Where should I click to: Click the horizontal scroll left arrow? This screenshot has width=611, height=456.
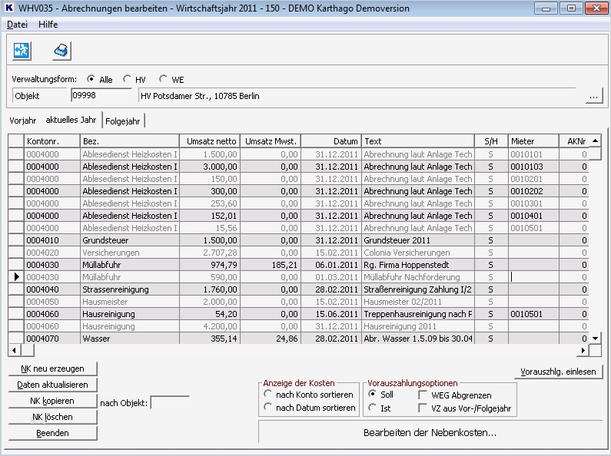[14, 350]
